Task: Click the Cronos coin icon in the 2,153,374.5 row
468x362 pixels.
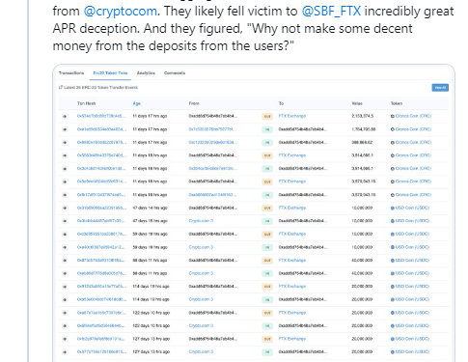Action: pos(393,116)
